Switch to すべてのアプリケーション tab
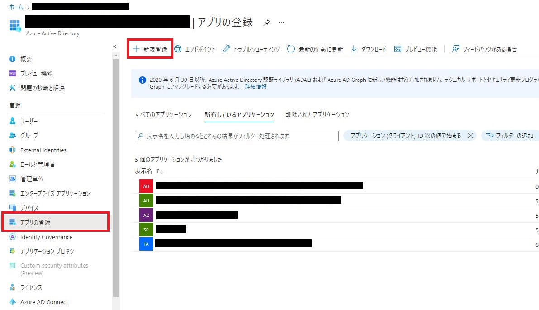 pos(163,115)
